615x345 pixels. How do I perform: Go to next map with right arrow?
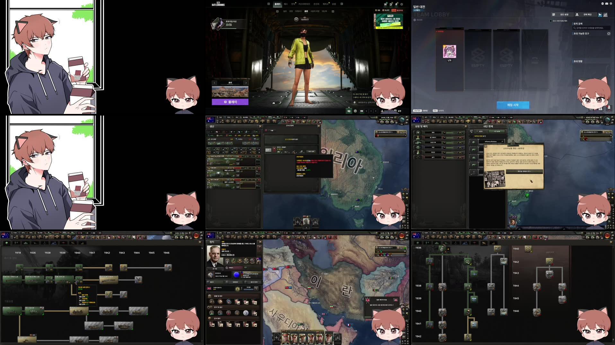pyautogui.click(x=246, y=83)
